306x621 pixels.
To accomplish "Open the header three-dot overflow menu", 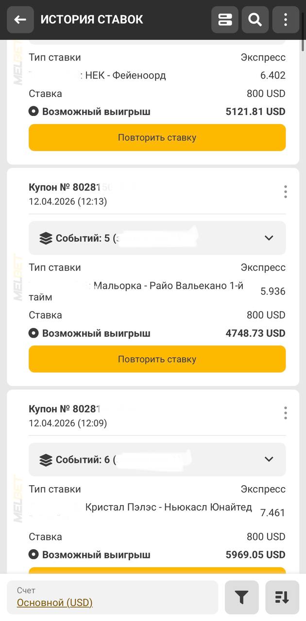I will click(286, 19).
